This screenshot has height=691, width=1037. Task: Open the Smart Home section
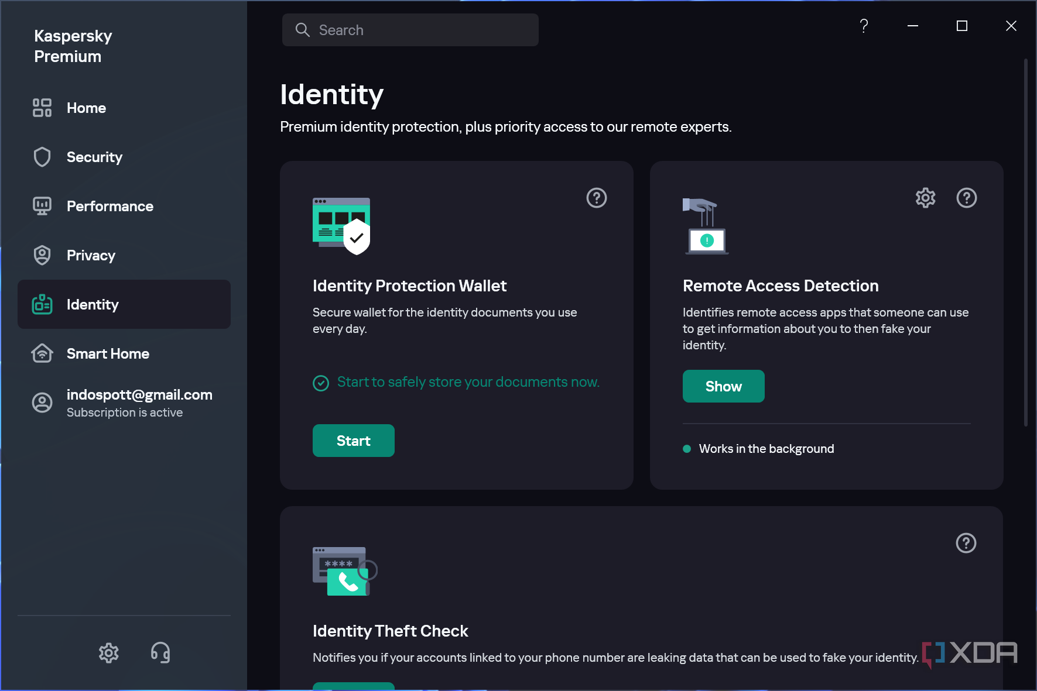click(x=124, y=353)
